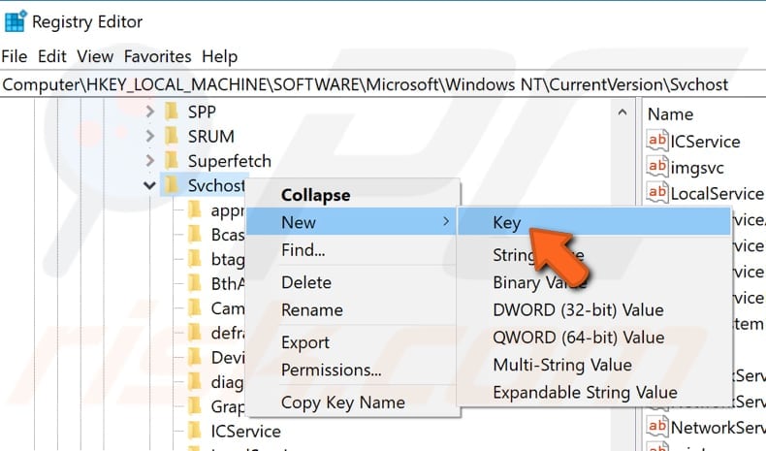Image resolution: width=766 pixels, height=451 pixels.
Task: Click the Bcas subkey folder icon
Action: click(x=195, y=234)
